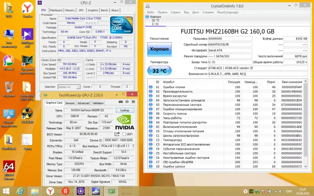
Task: Open the DELL folder on desktop
Action: click(x=9, y=10)
